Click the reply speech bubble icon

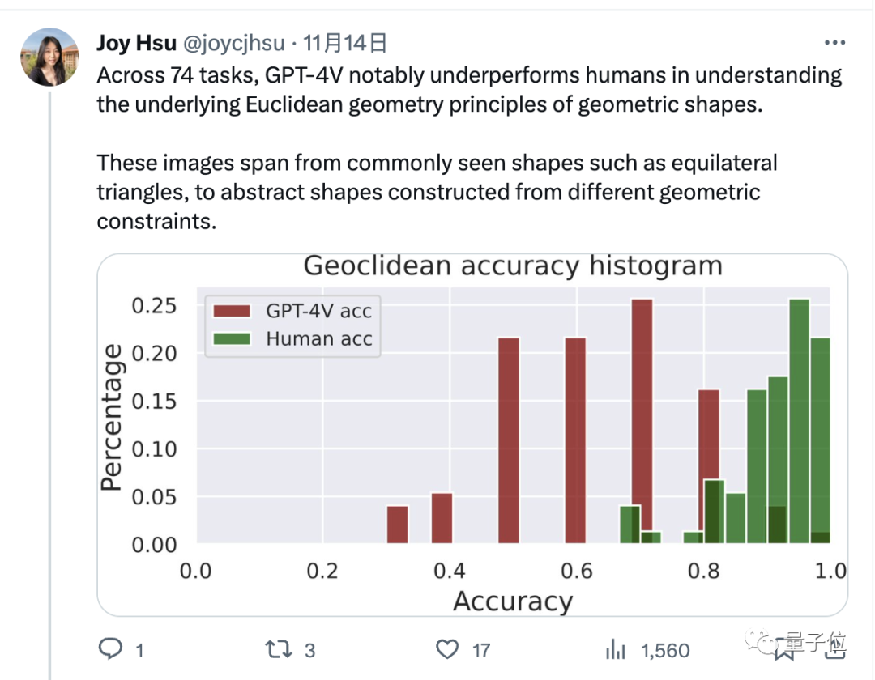pos(110,648)
